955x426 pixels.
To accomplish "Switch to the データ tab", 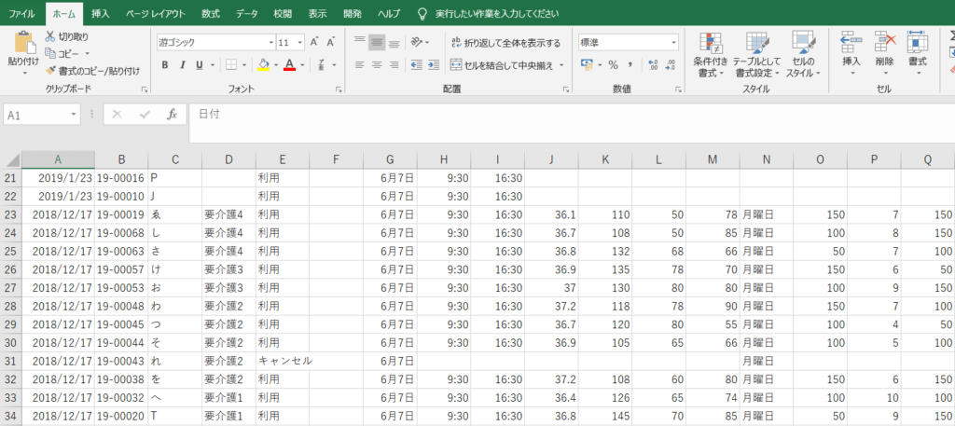I will point(246,13).
